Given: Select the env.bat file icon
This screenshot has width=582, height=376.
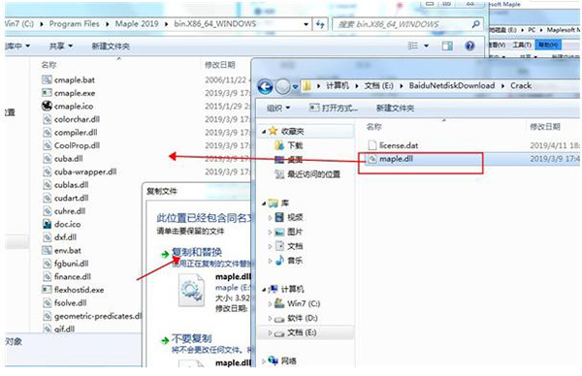Looking at the screenshot, I should point(47,250).
